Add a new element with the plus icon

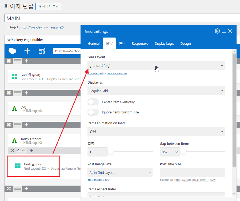tap(27, 51)
